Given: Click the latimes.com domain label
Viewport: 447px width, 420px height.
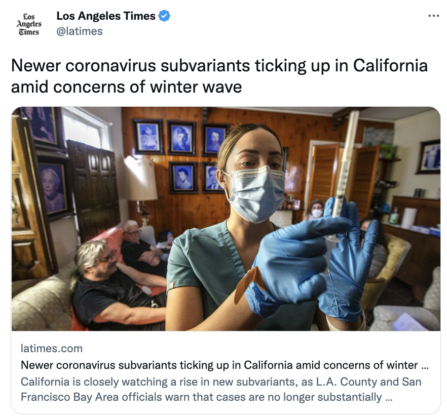Looking at the screenshot, I should (x=52, y=348).
